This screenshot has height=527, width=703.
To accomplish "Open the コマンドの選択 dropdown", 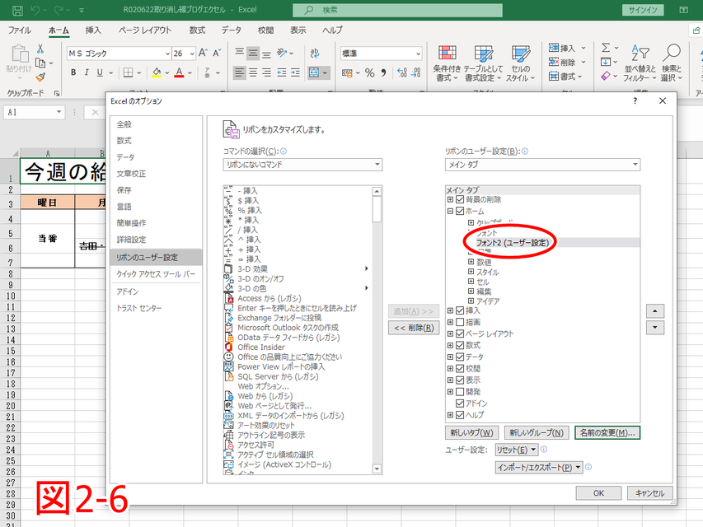I will [302, 165].
